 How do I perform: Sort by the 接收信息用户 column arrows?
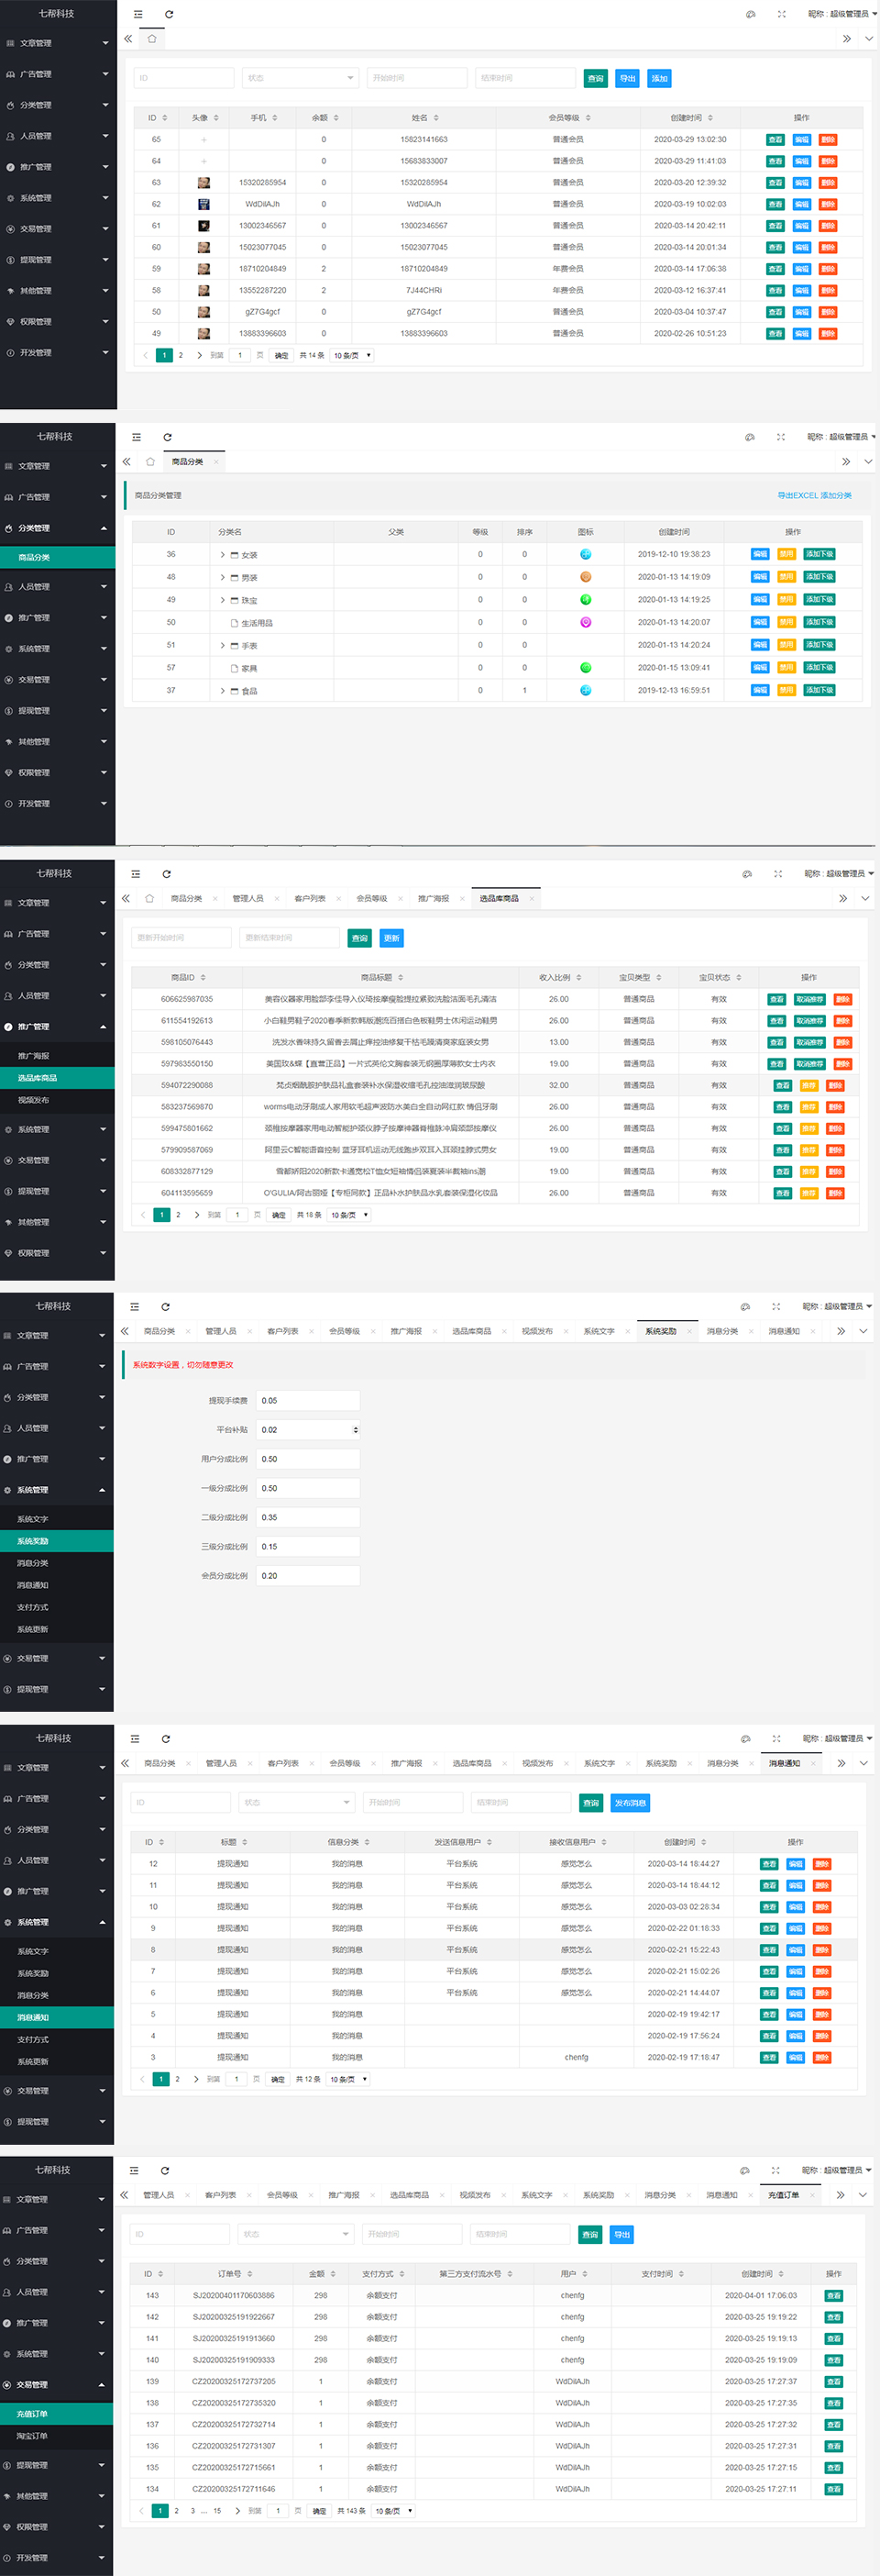pos(603,1841)
